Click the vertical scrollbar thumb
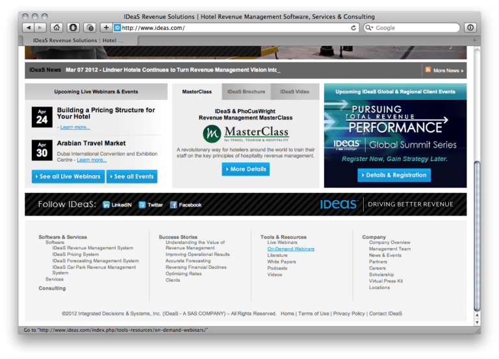Image resolution: width=499 pixels, height=359 pixels. (477, 236)
